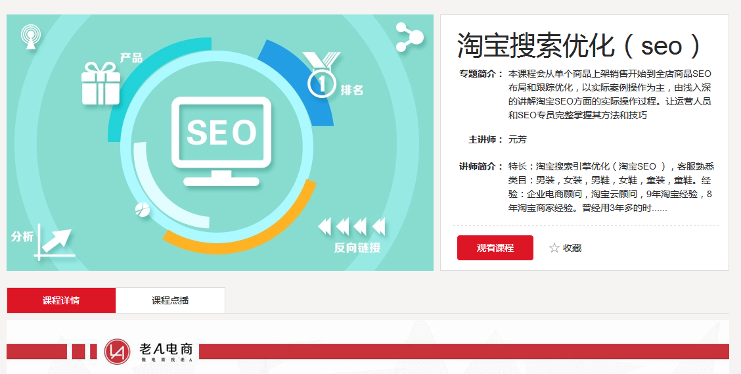Click the instructor name 元芳
The image size is (741, 374).
pos(517,139)
